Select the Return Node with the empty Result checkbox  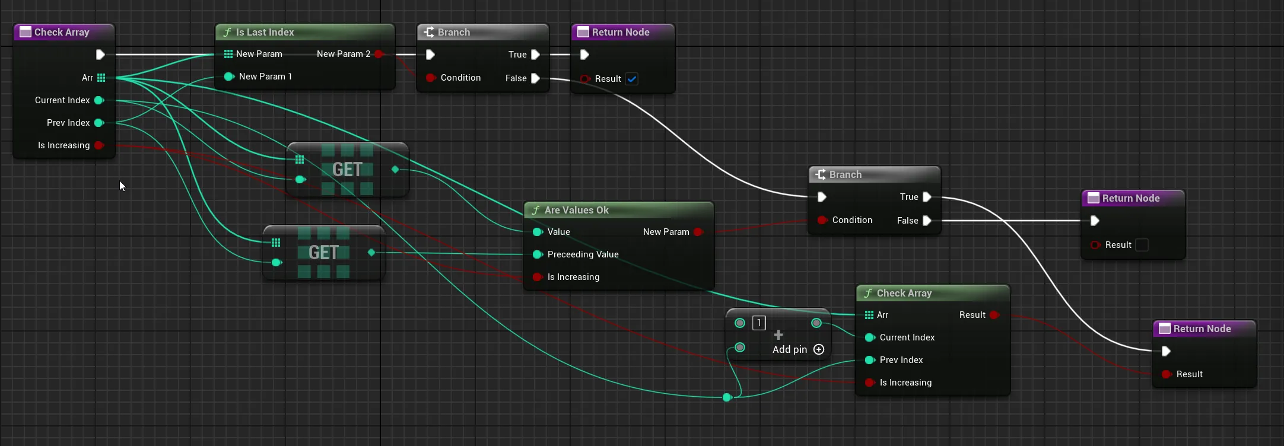1131,198
